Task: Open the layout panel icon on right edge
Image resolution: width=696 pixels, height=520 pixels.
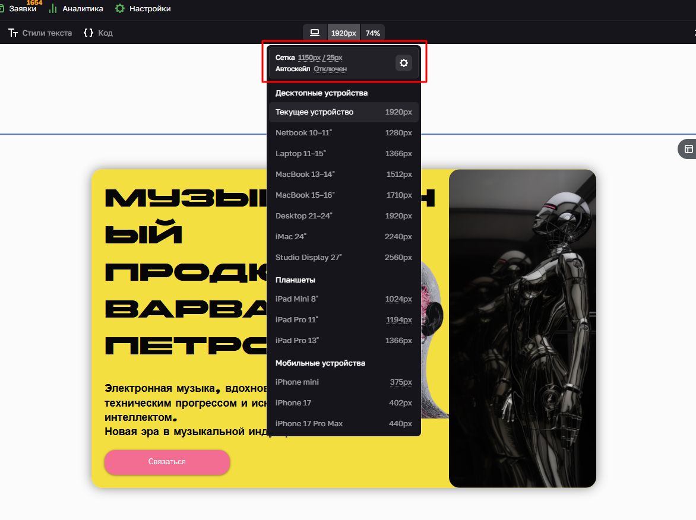Action: (688, 149)
